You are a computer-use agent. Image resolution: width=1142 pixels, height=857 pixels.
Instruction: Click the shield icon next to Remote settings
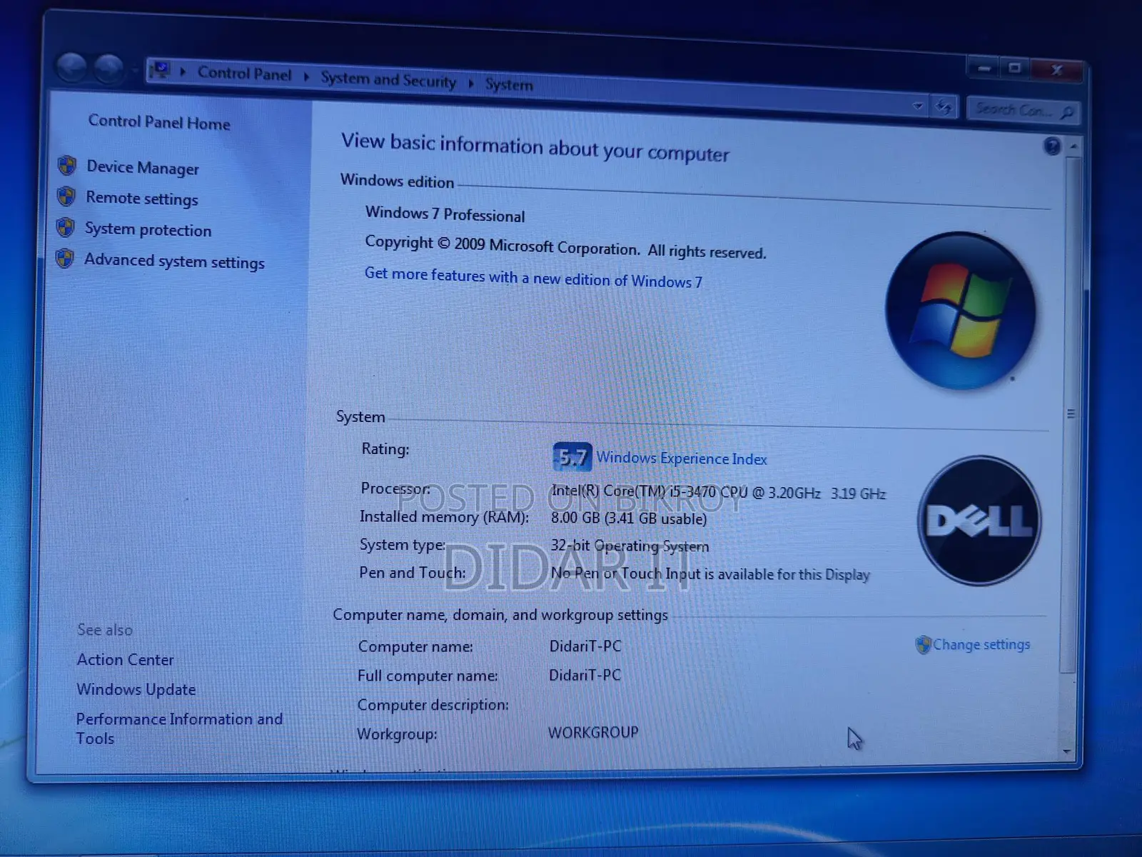coord(66,196)
